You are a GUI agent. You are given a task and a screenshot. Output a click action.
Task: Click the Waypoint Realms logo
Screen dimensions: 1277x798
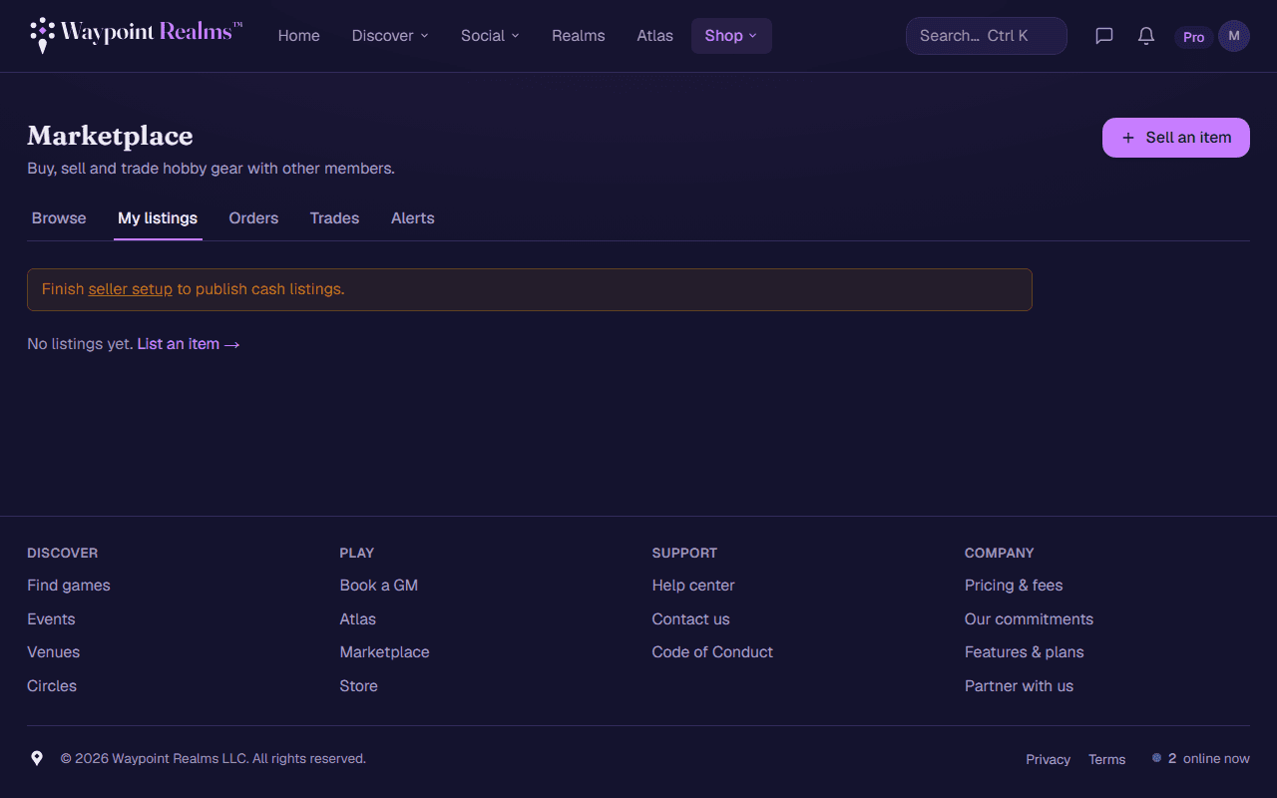click(137, 35)
